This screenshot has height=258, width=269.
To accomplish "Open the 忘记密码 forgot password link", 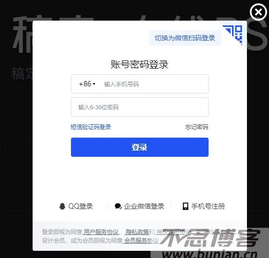I will [x=197, y=127].
